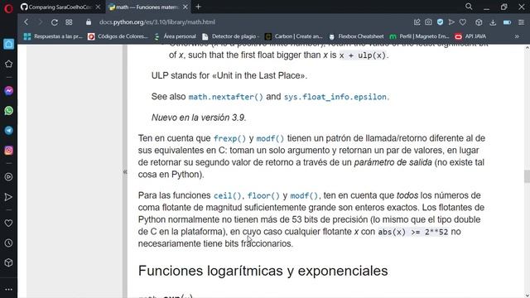Open modf() link after frexp()
This screenshot has width=530, height=298.
[270, 138]
